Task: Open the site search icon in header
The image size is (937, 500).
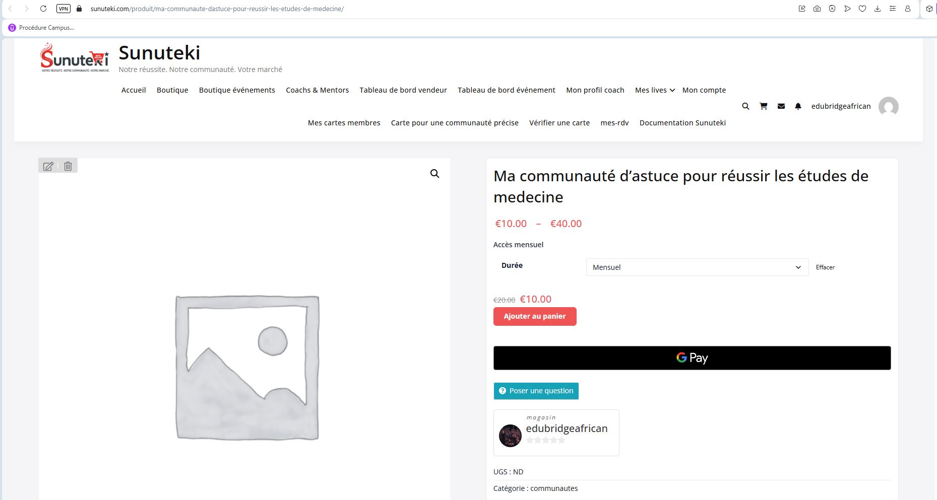Action: (745, 106)
